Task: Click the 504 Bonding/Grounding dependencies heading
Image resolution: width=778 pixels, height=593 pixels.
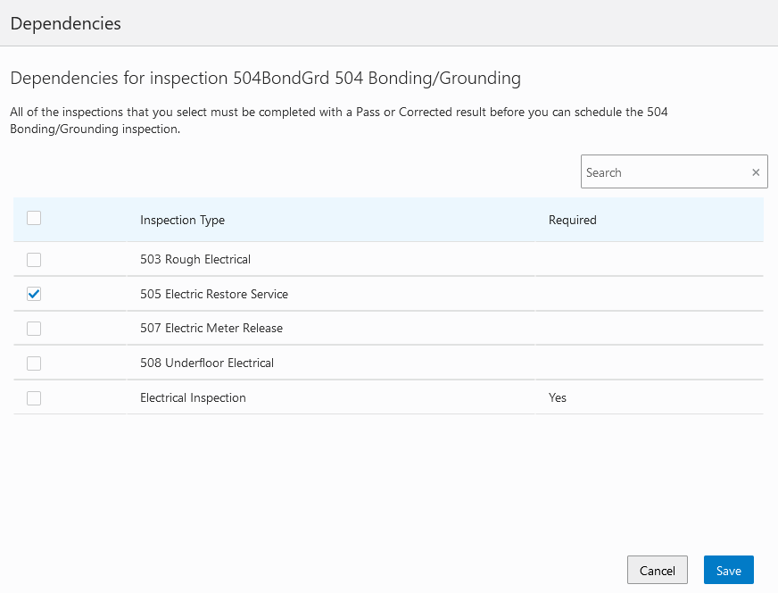Action: (265, 79)
